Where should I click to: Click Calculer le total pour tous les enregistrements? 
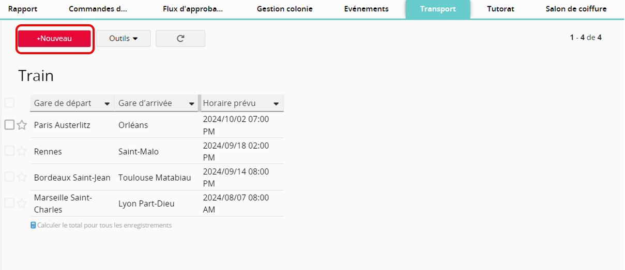coord(104,226)
